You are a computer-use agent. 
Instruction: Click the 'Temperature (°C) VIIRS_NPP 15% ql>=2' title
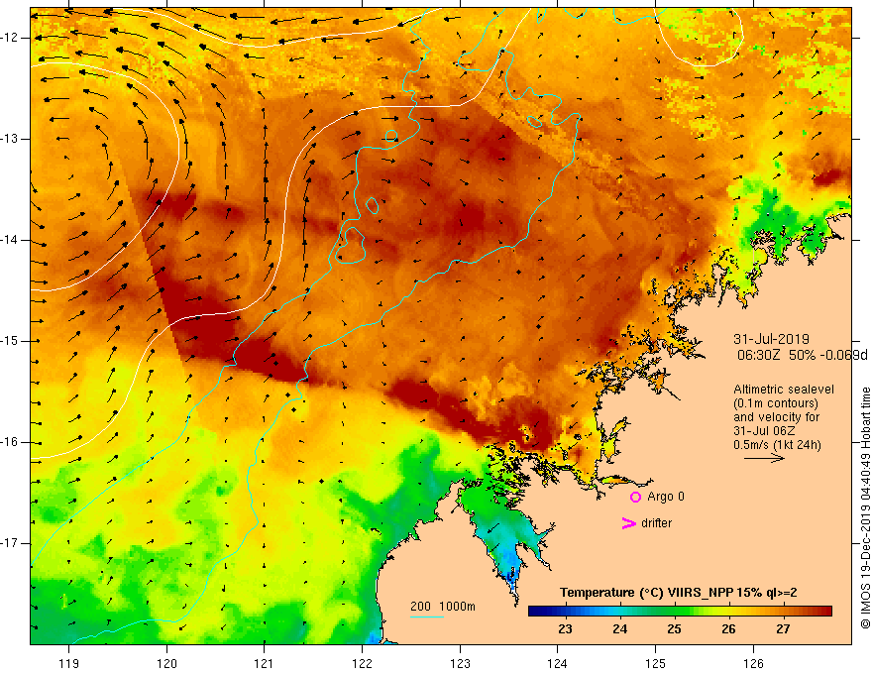[679, 593]
